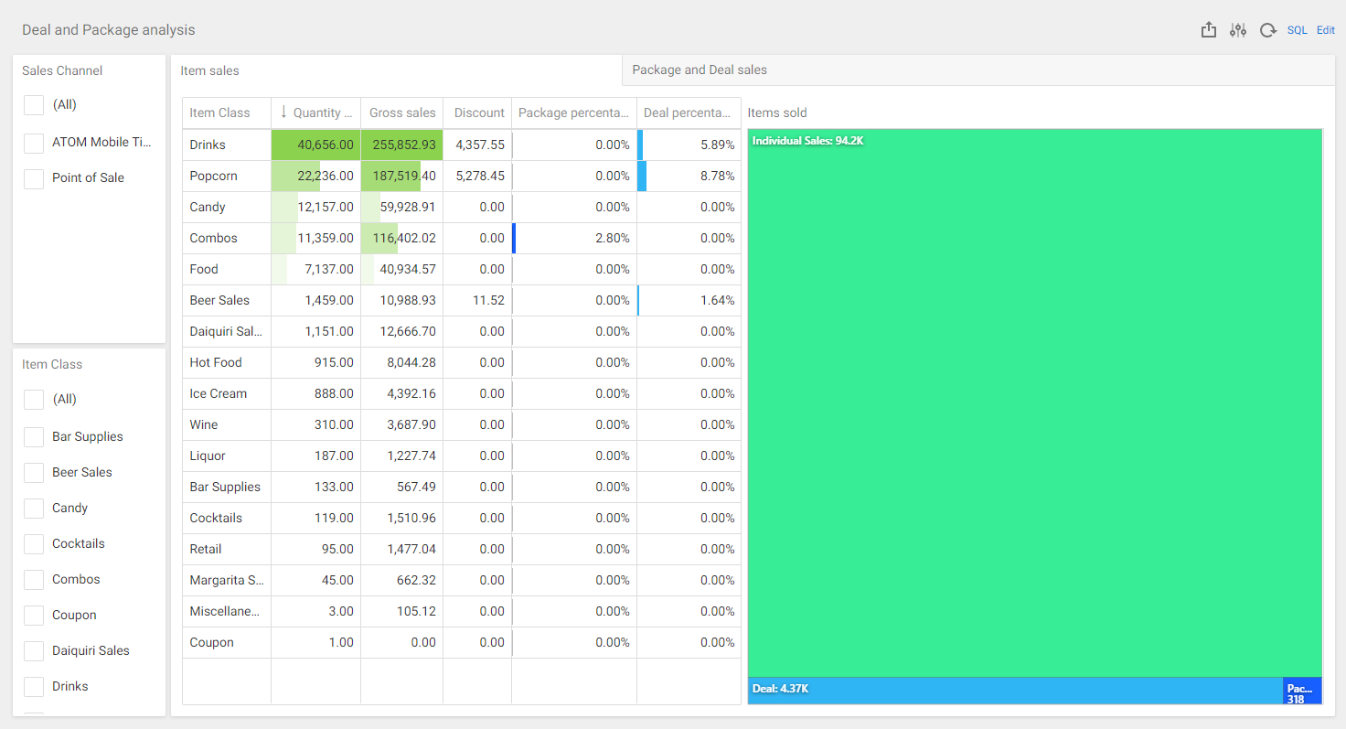Select the Daiquiri Sales filter checkbox

pos(34,651)
